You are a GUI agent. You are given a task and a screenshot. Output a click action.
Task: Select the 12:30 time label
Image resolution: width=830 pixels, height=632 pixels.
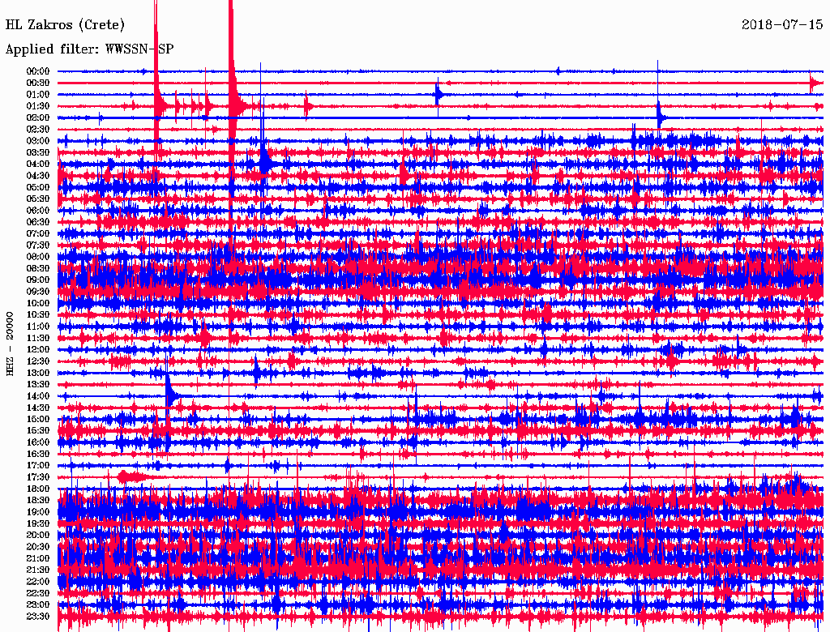[38, 361]
